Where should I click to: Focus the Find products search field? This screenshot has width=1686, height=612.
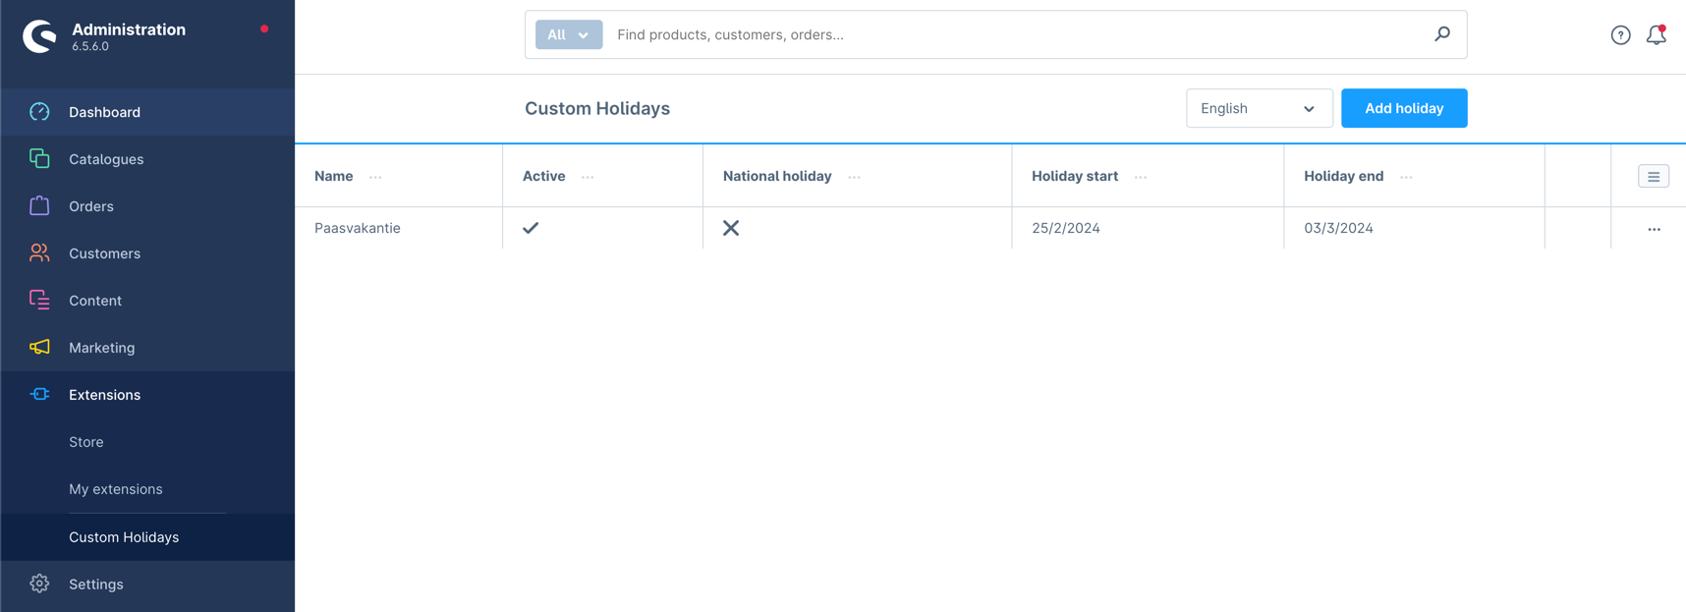(1017, 34)
